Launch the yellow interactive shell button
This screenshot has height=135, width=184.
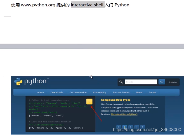[89, 101]
